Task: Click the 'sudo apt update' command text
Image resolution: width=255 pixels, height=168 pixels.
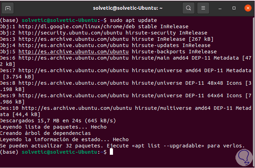Action: pos(133,21)
